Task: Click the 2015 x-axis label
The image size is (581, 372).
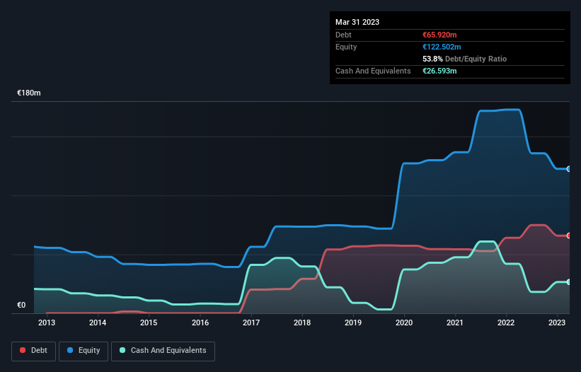Action: [149, 322]
